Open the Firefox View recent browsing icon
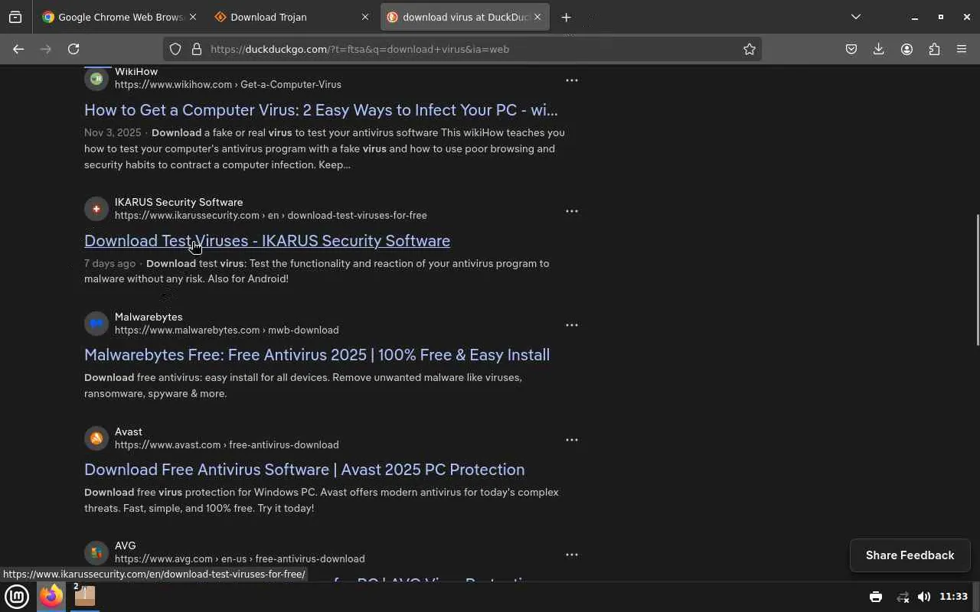 point(15,17)
